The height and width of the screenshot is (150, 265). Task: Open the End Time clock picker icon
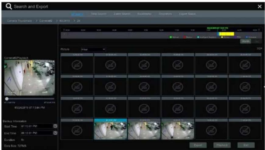[x=55, y=133]
